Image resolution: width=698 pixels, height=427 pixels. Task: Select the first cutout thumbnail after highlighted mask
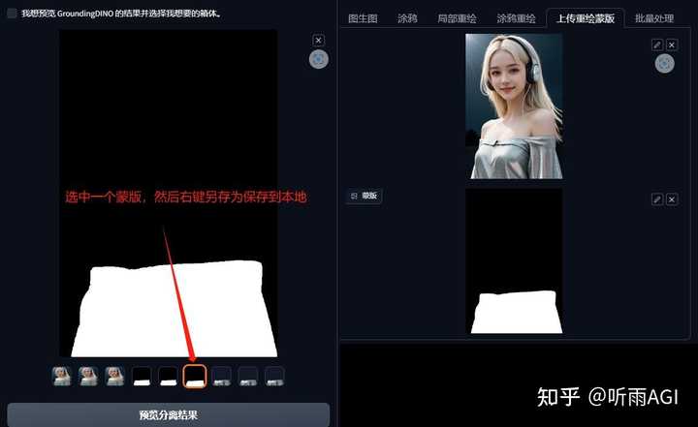click(222, 377)
